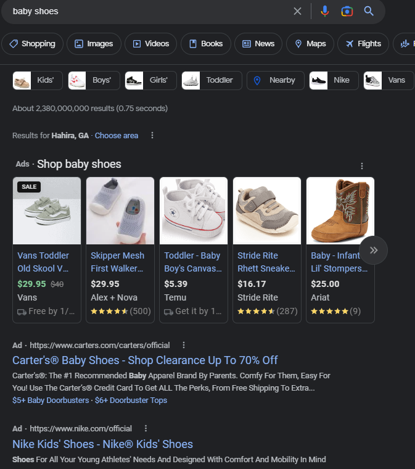Switch to the Shopping tab
Screen dimensions: 415x469
tap(32, 44)
